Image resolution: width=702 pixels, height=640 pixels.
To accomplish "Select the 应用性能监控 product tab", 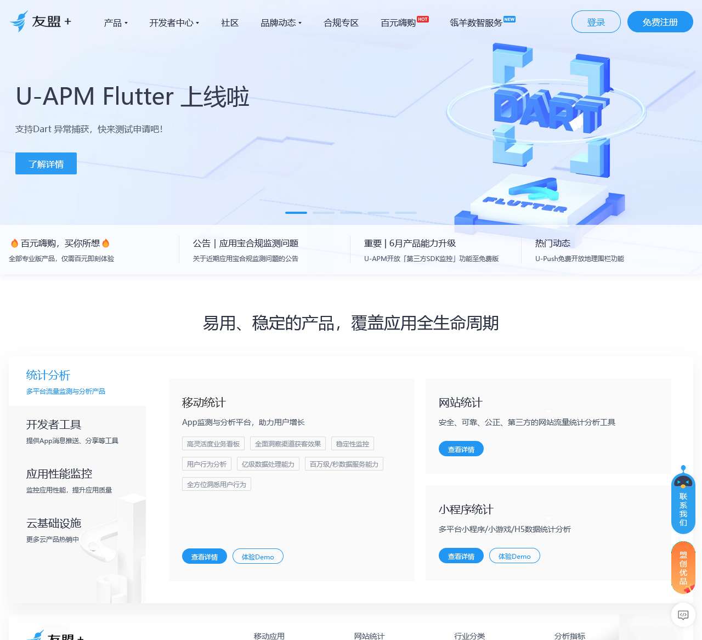I will (x=77, y=480).
